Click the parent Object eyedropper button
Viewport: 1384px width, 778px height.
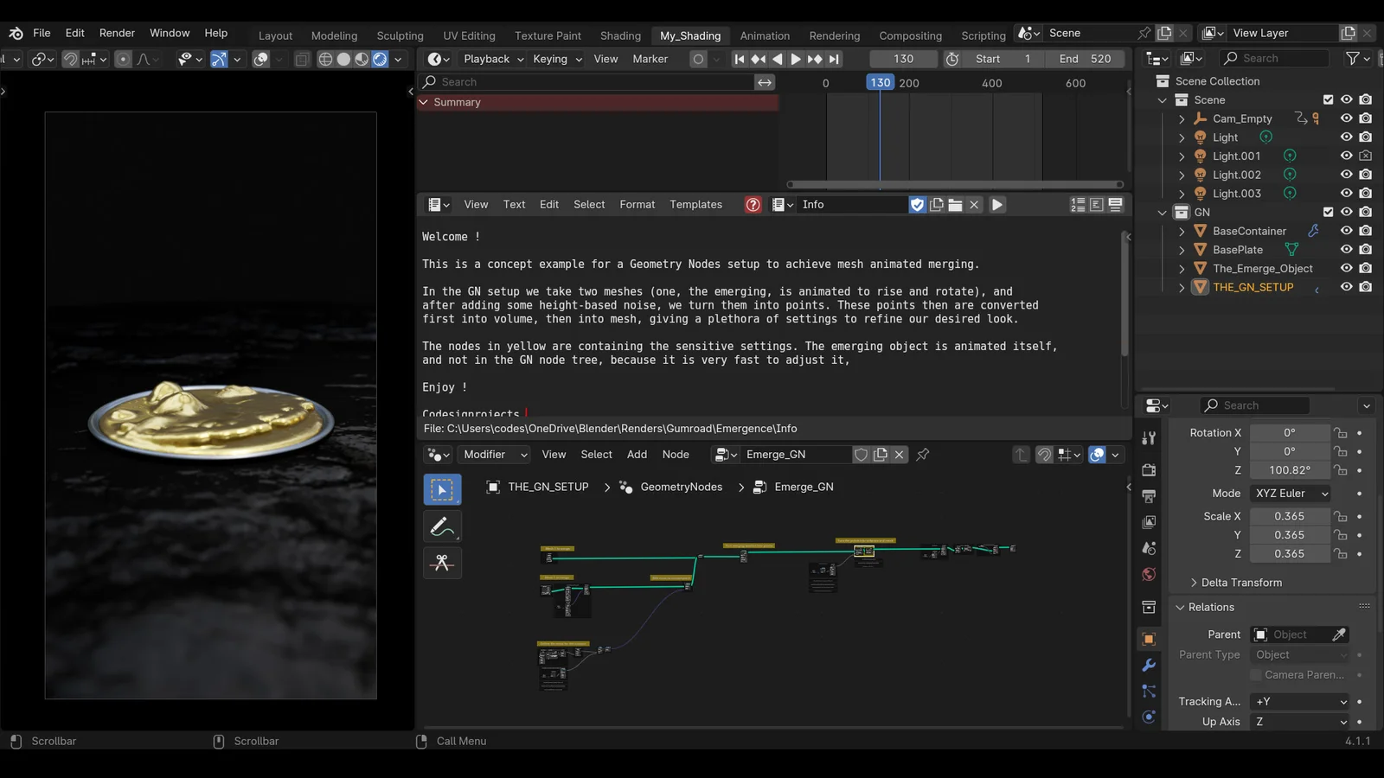1339,634
